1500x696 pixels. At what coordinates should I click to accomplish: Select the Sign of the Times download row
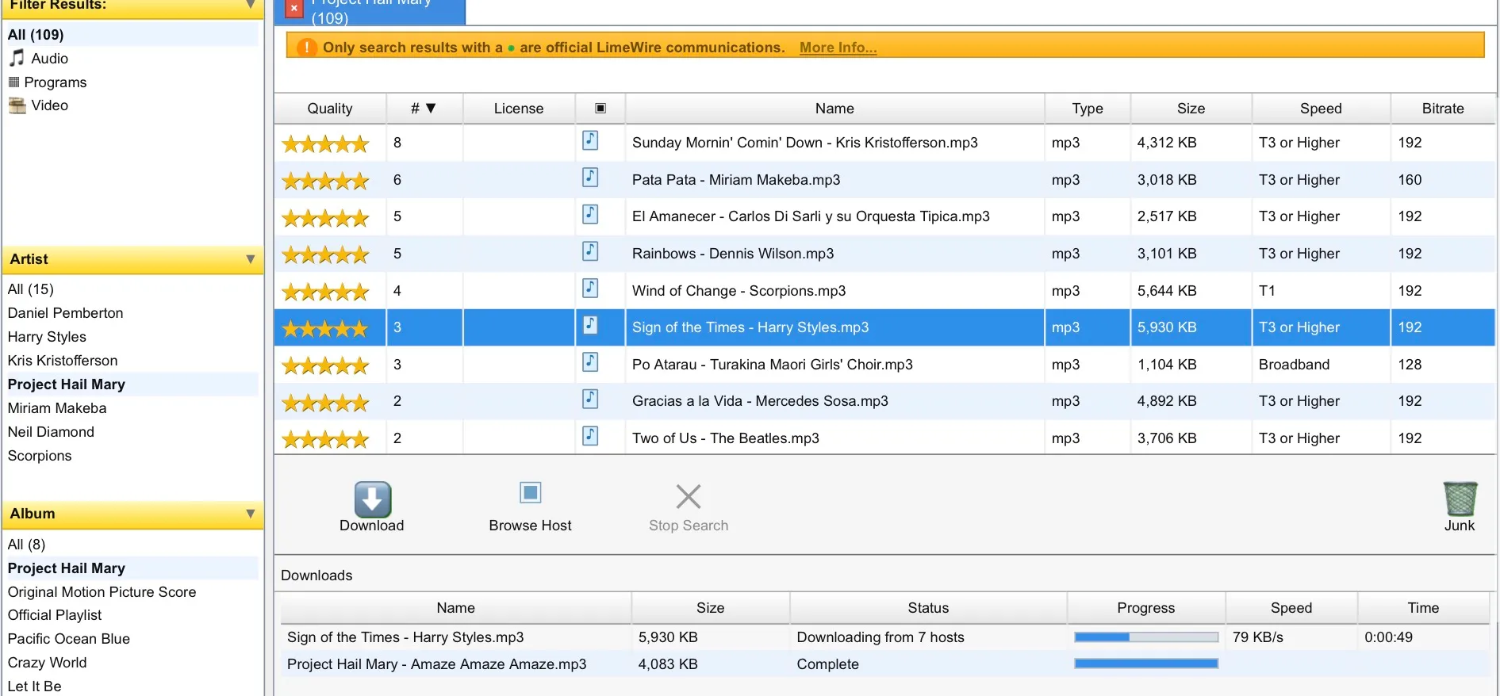point(884,637)
